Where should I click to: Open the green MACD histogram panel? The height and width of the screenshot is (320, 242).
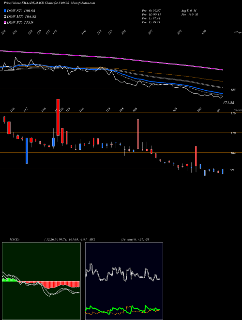[x=41, y=281]
